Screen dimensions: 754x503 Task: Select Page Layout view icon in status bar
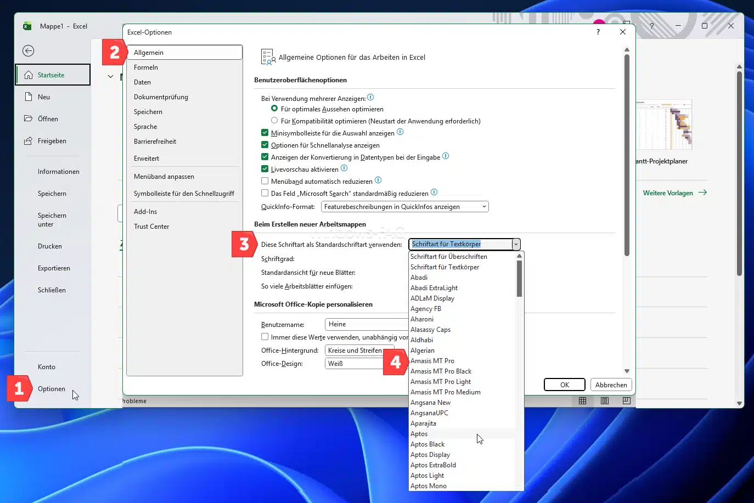(604, 401)
